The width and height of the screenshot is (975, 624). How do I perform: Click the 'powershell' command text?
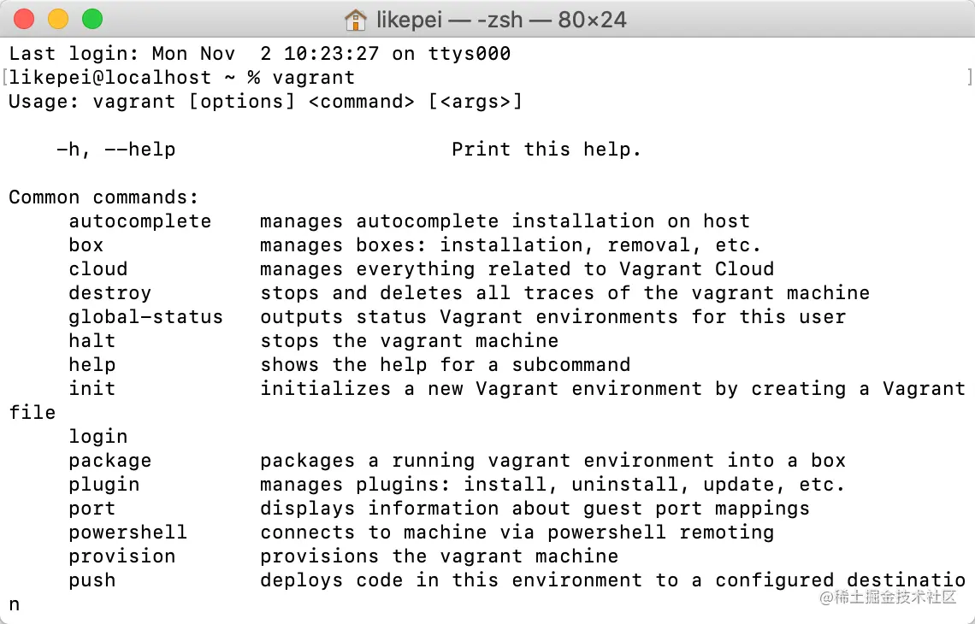tap(128, 533)
